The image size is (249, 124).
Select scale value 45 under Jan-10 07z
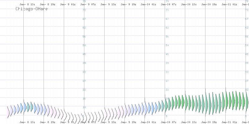coord(167,54)
